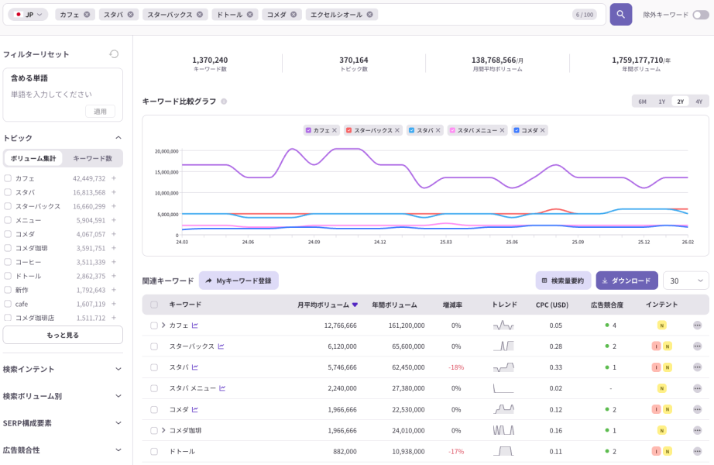
Task: Click info icon beside キーワード比較グラフ title
Action: (x=224, y=102)
